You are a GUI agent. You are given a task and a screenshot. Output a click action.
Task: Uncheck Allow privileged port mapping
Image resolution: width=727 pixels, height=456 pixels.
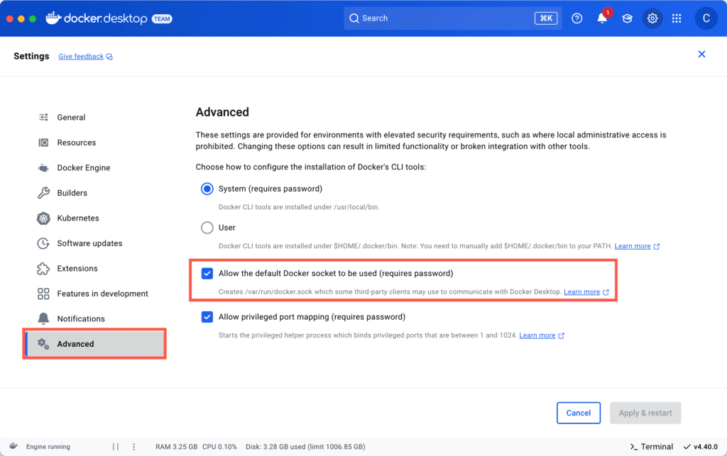coord(207,316)
